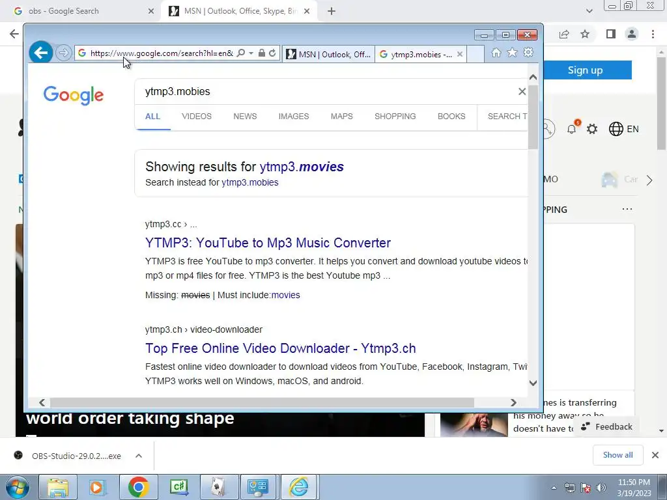Open IE Favorites star icon

(x=512, y=52)
